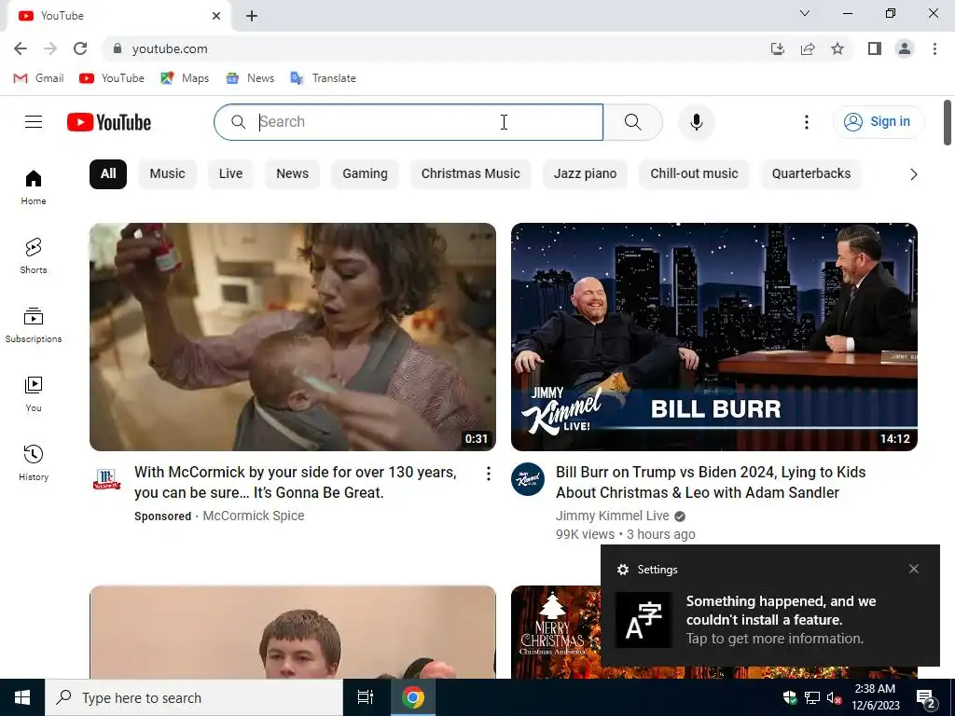
Task: Open Windows Start menu
Action: (22, 697)
